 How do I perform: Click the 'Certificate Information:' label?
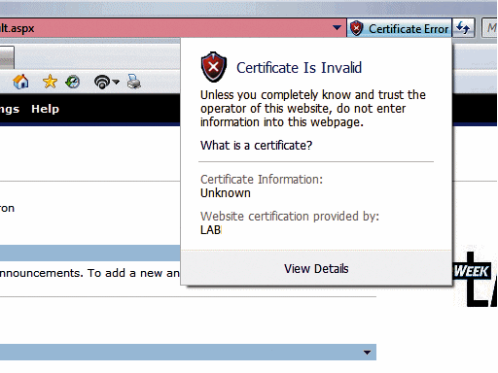tap(262, 180)
